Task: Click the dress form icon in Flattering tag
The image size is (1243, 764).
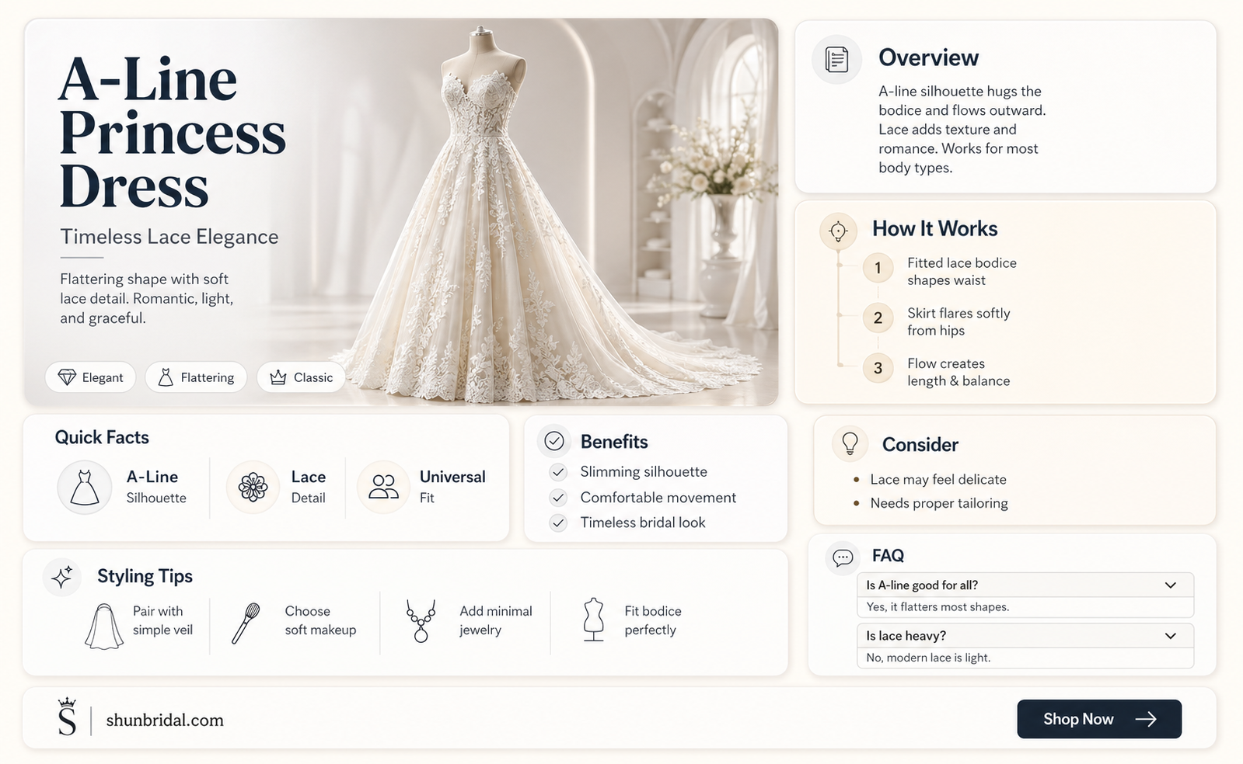Action: (166, 377)
